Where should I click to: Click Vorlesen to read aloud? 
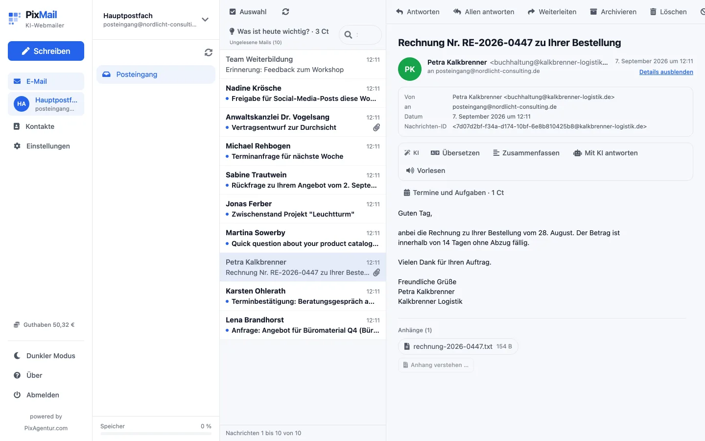425,171
